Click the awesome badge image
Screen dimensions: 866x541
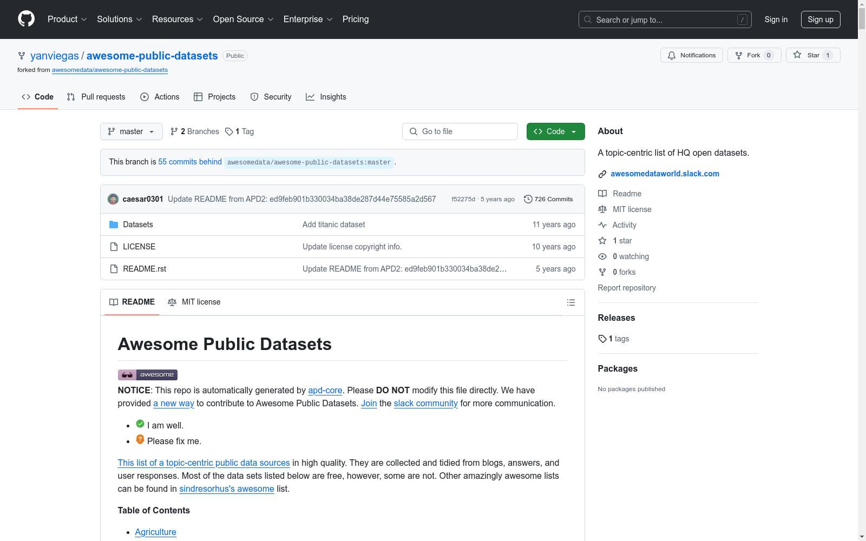(x=148, y=375)
